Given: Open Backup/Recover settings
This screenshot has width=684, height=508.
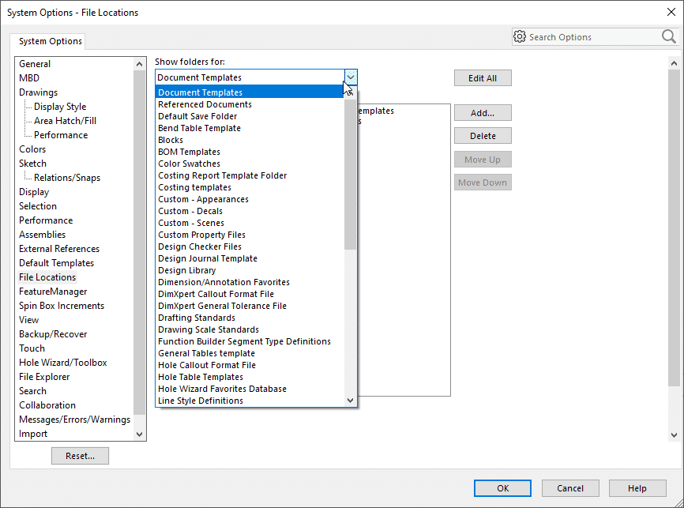Looking at the screenshot, I should [x=53, y=334].
